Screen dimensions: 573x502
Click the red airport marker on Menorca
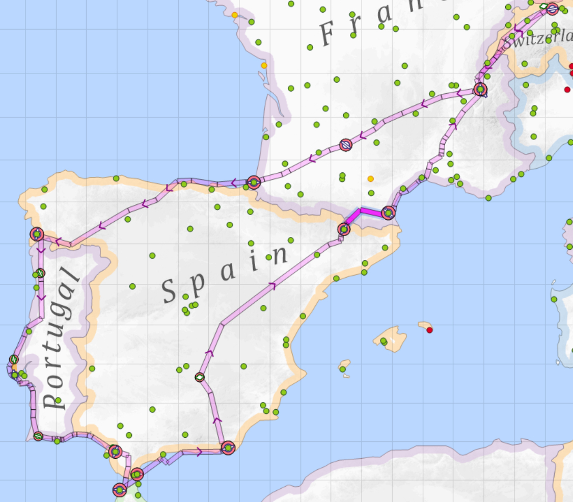(429, 330)
